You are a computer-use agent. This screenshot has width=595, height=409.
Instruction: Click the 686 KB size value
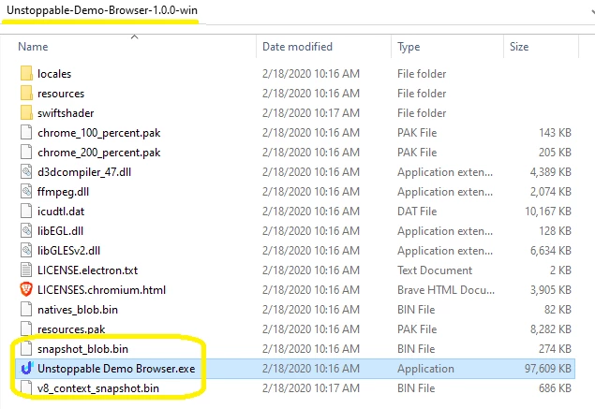point(555,388)
